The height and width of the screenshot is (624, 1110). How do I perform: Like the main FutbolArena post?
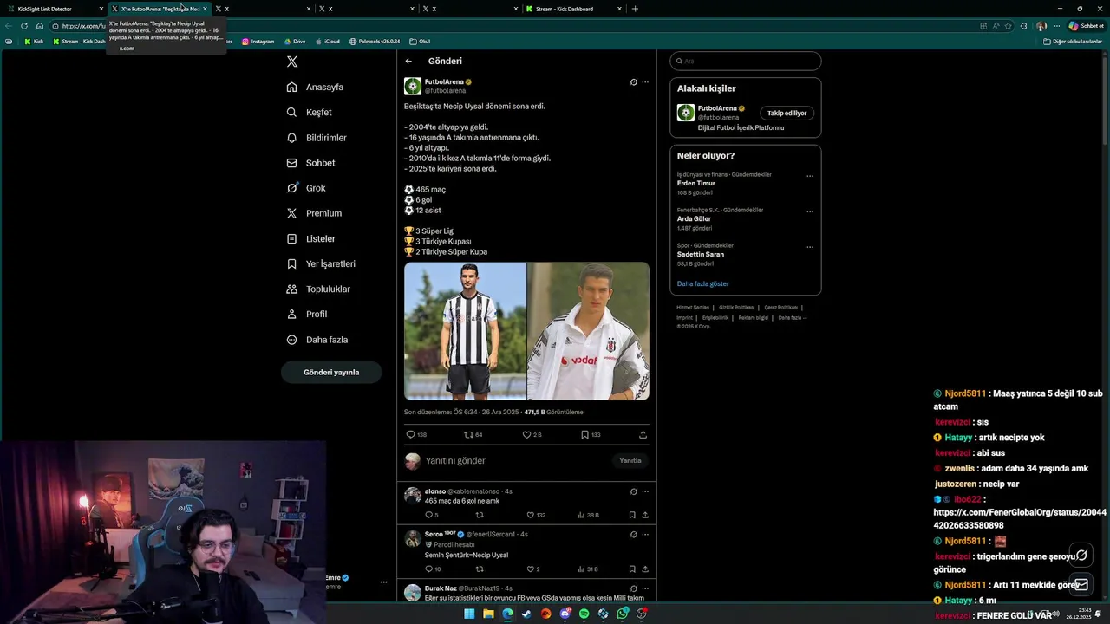[x=532, y=435]
